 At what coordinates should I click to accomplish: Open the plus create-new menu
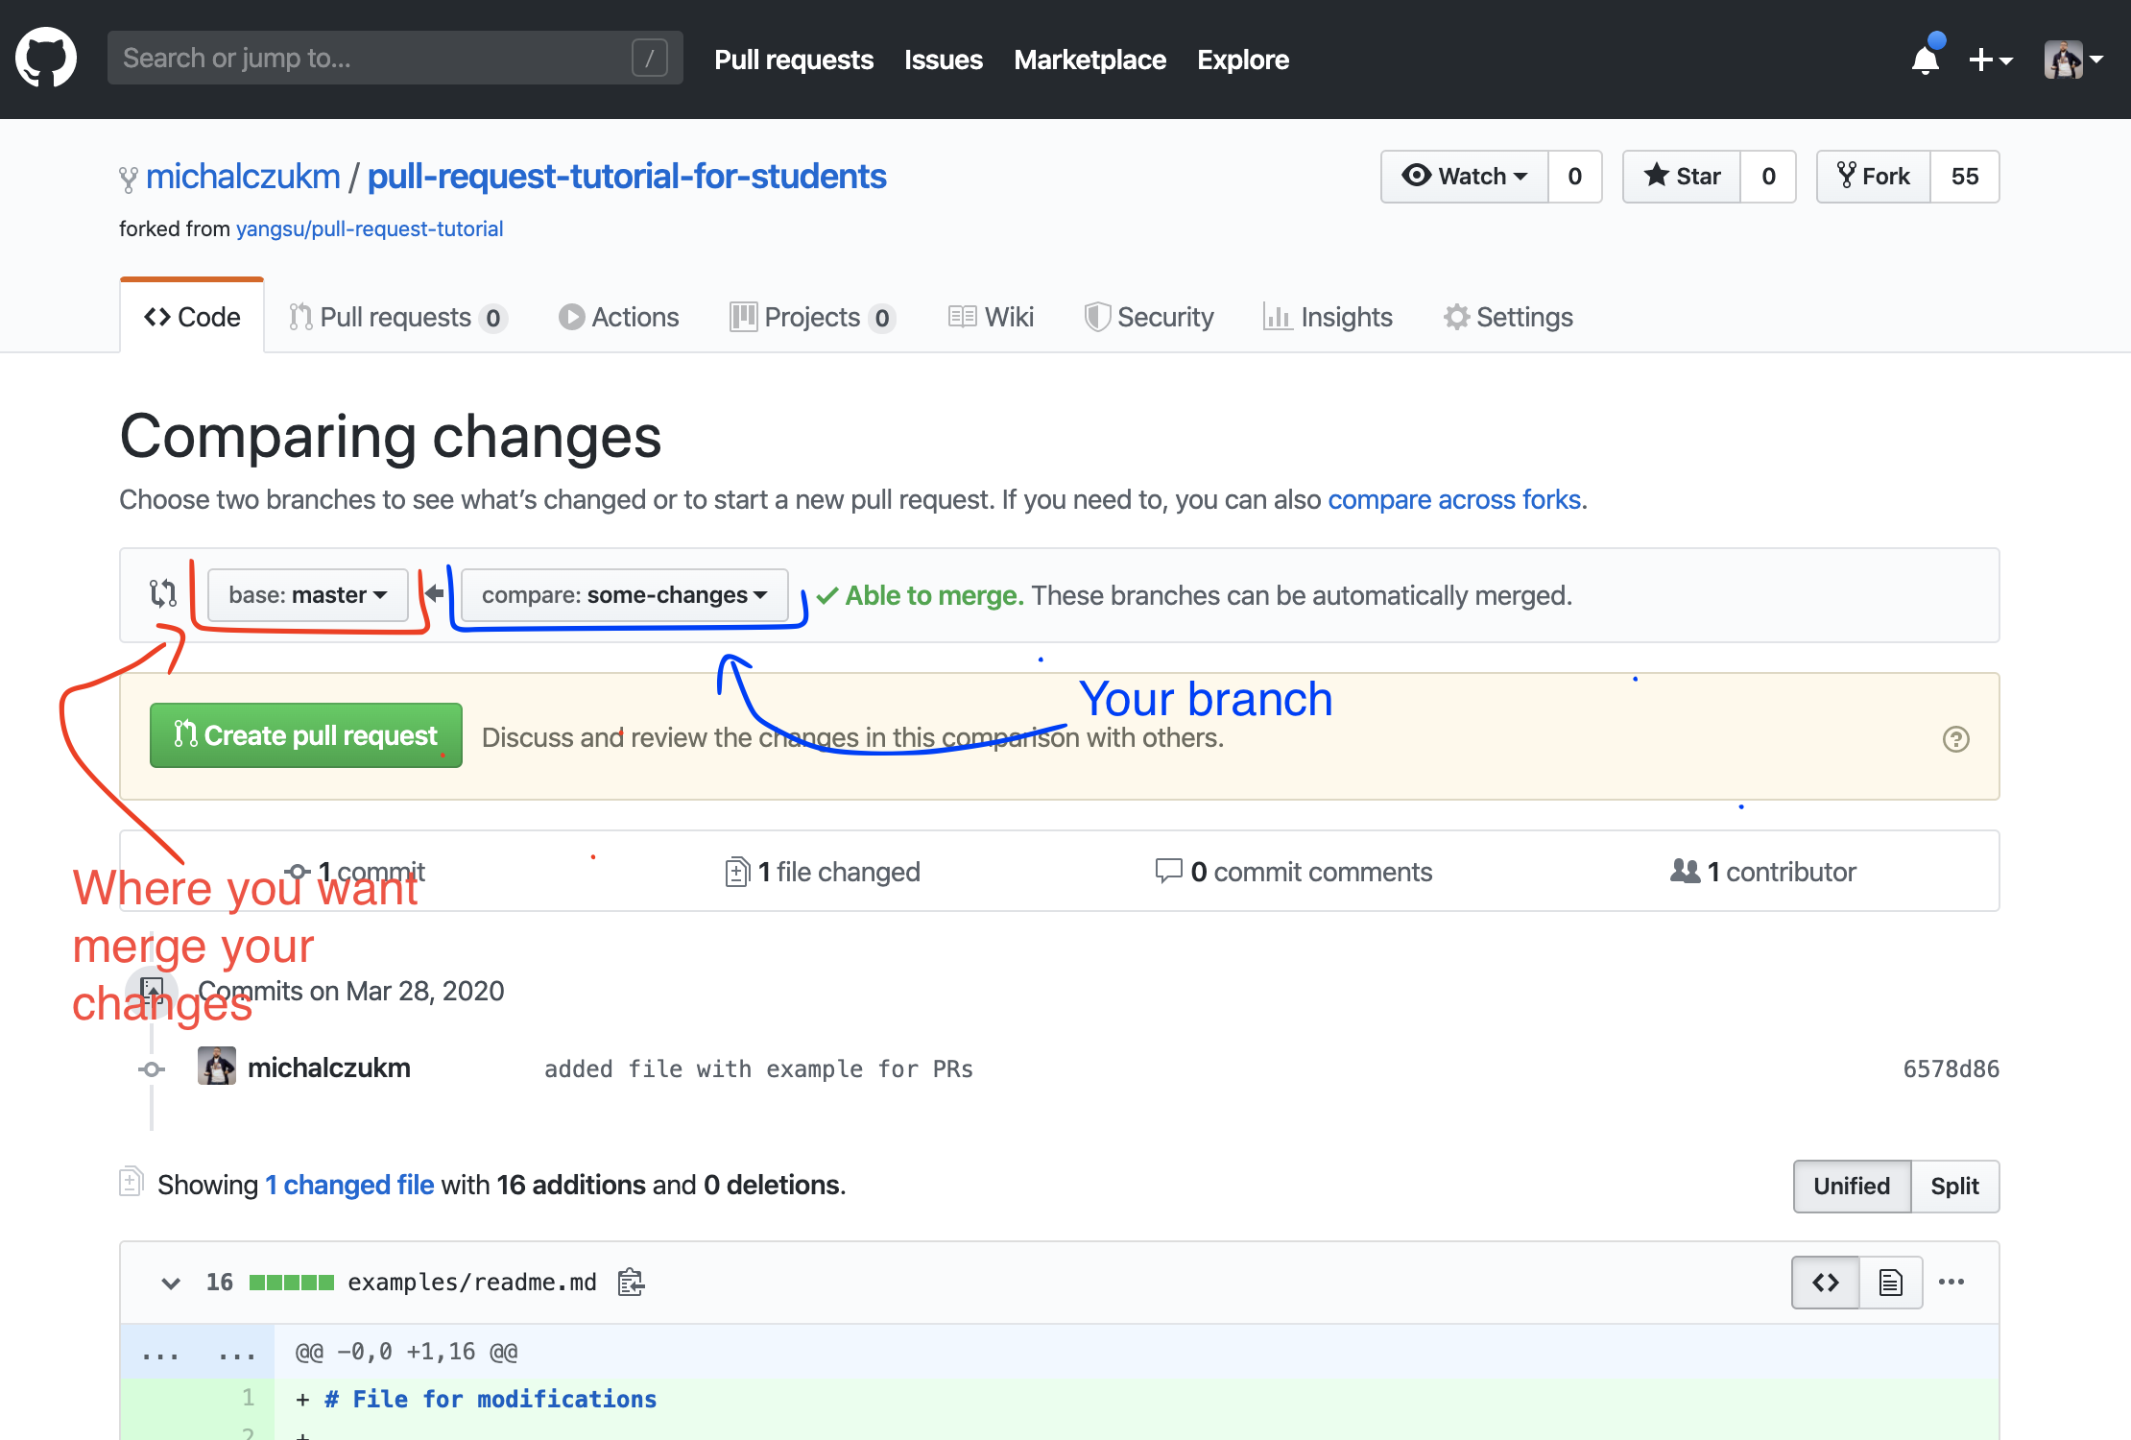[x=1991, y=60]
